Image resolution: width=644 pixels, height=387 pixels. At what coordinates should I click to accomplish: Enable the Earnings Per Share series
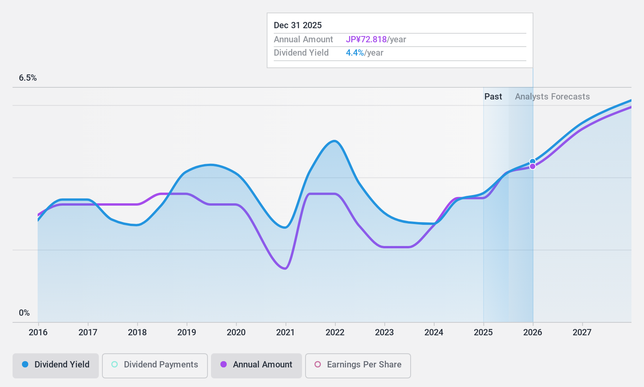point(358,366)
